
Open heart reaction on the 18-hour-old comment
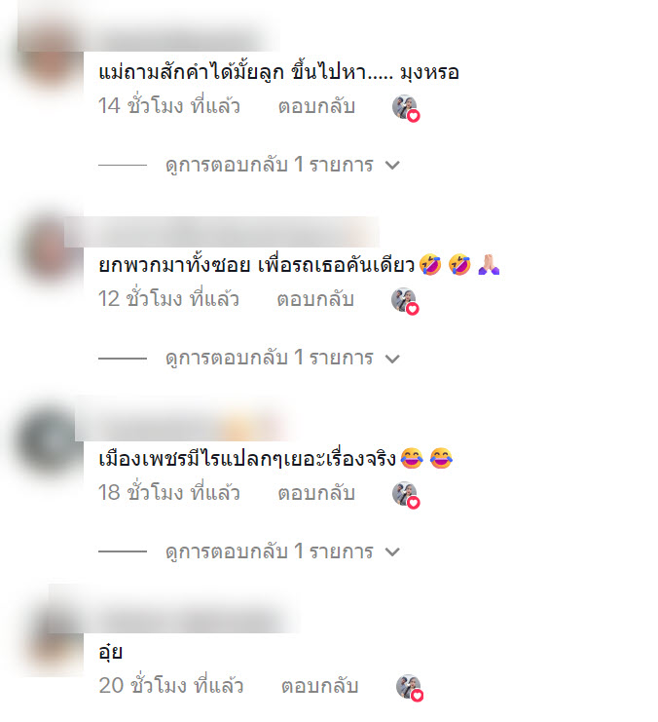point(406,495)
